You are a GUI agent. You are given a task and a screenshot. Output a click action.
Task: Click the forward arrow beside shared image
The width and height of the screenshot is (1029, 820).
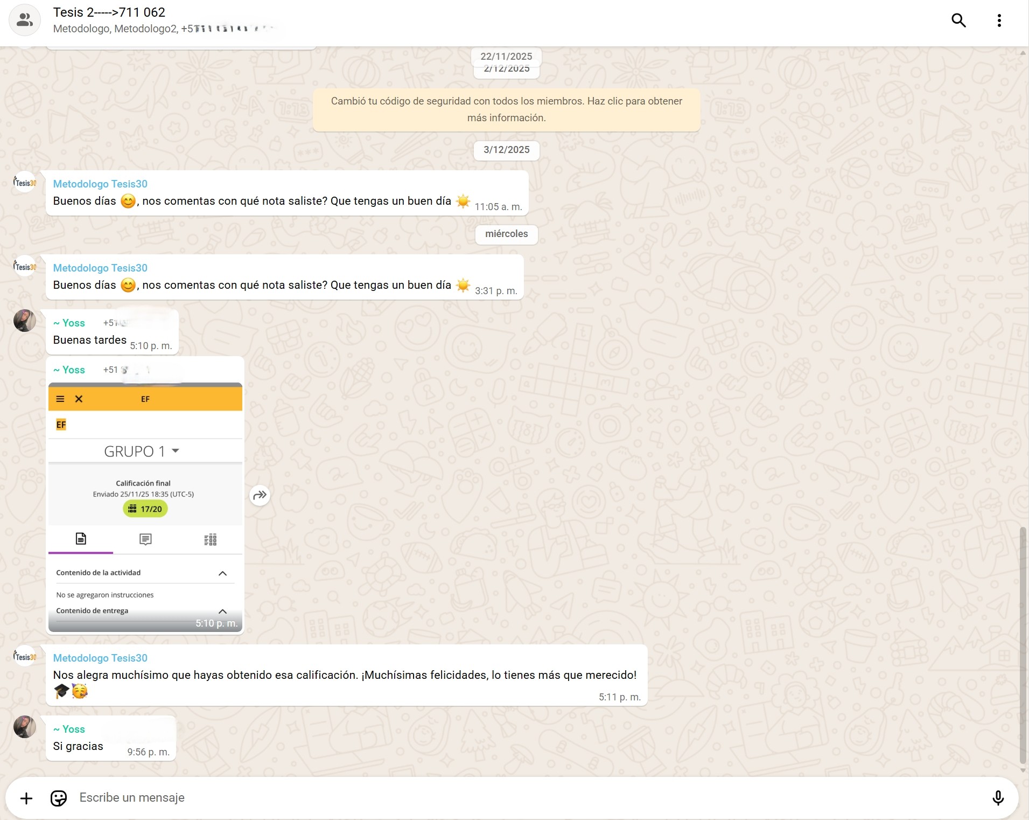pyautogui.click(x=260, y=495)
